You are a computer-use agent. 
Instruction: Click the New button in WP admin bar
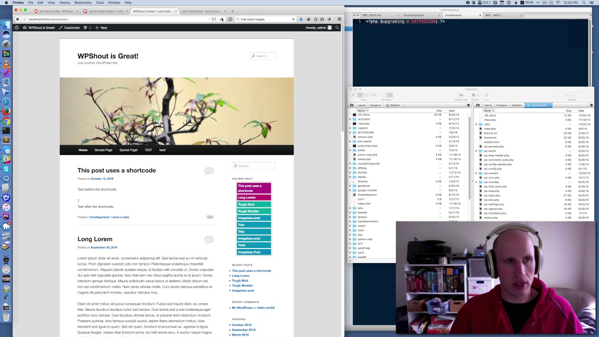tap(101, 28)
